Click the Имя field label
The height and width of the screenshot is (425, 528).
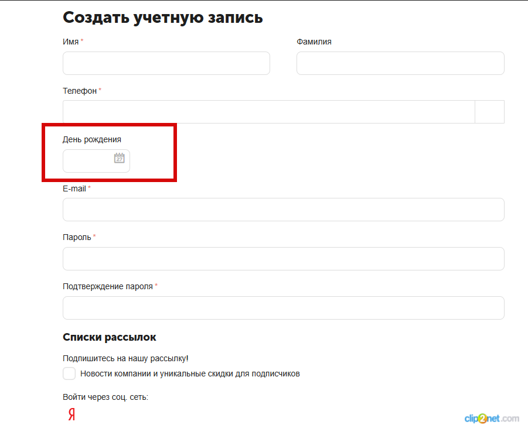(70, 42)
